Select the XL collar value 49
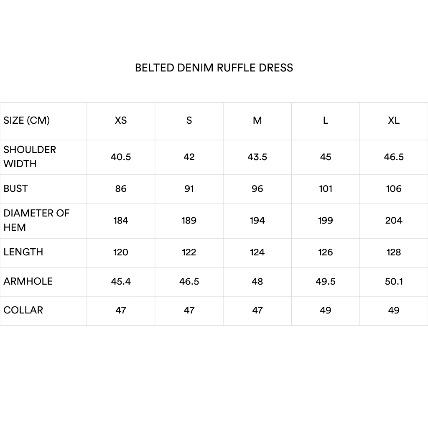 tap(394, 311)
